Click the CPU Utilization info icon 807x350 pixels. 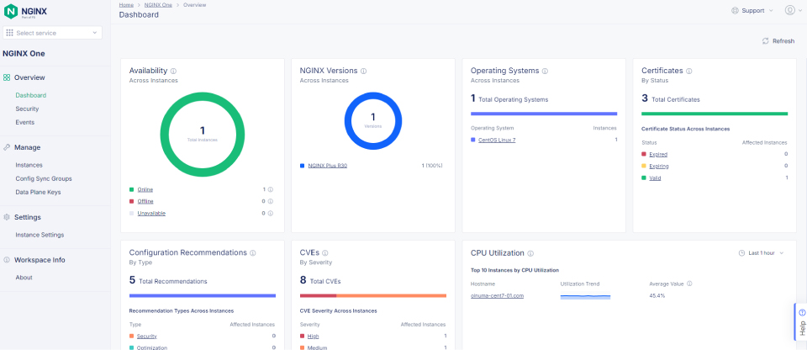[x=530, y=253]
